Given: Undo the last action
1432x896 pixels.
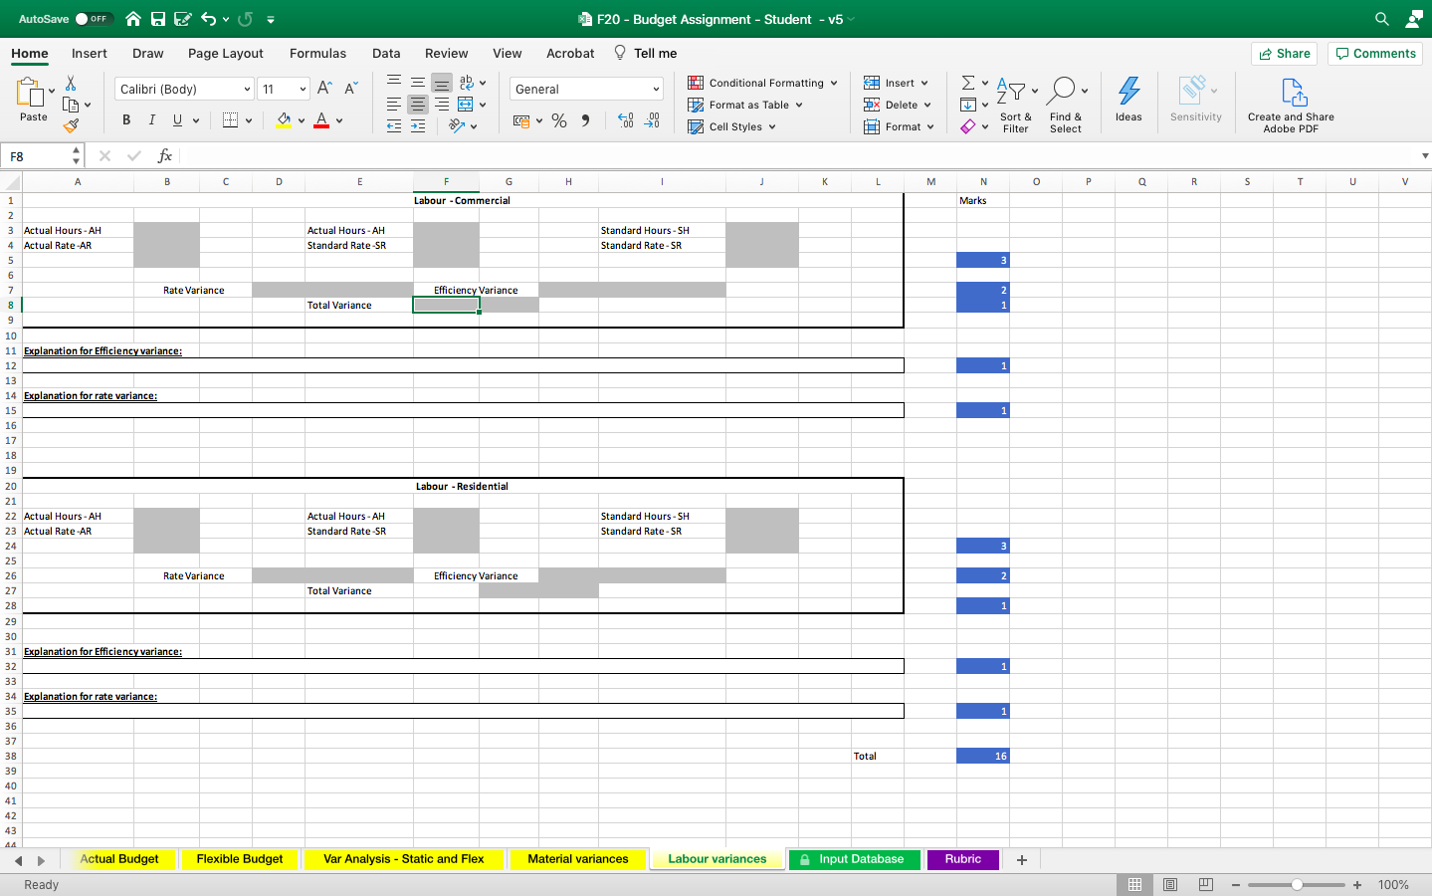Looking at the screenshot, I should point(208,19).
